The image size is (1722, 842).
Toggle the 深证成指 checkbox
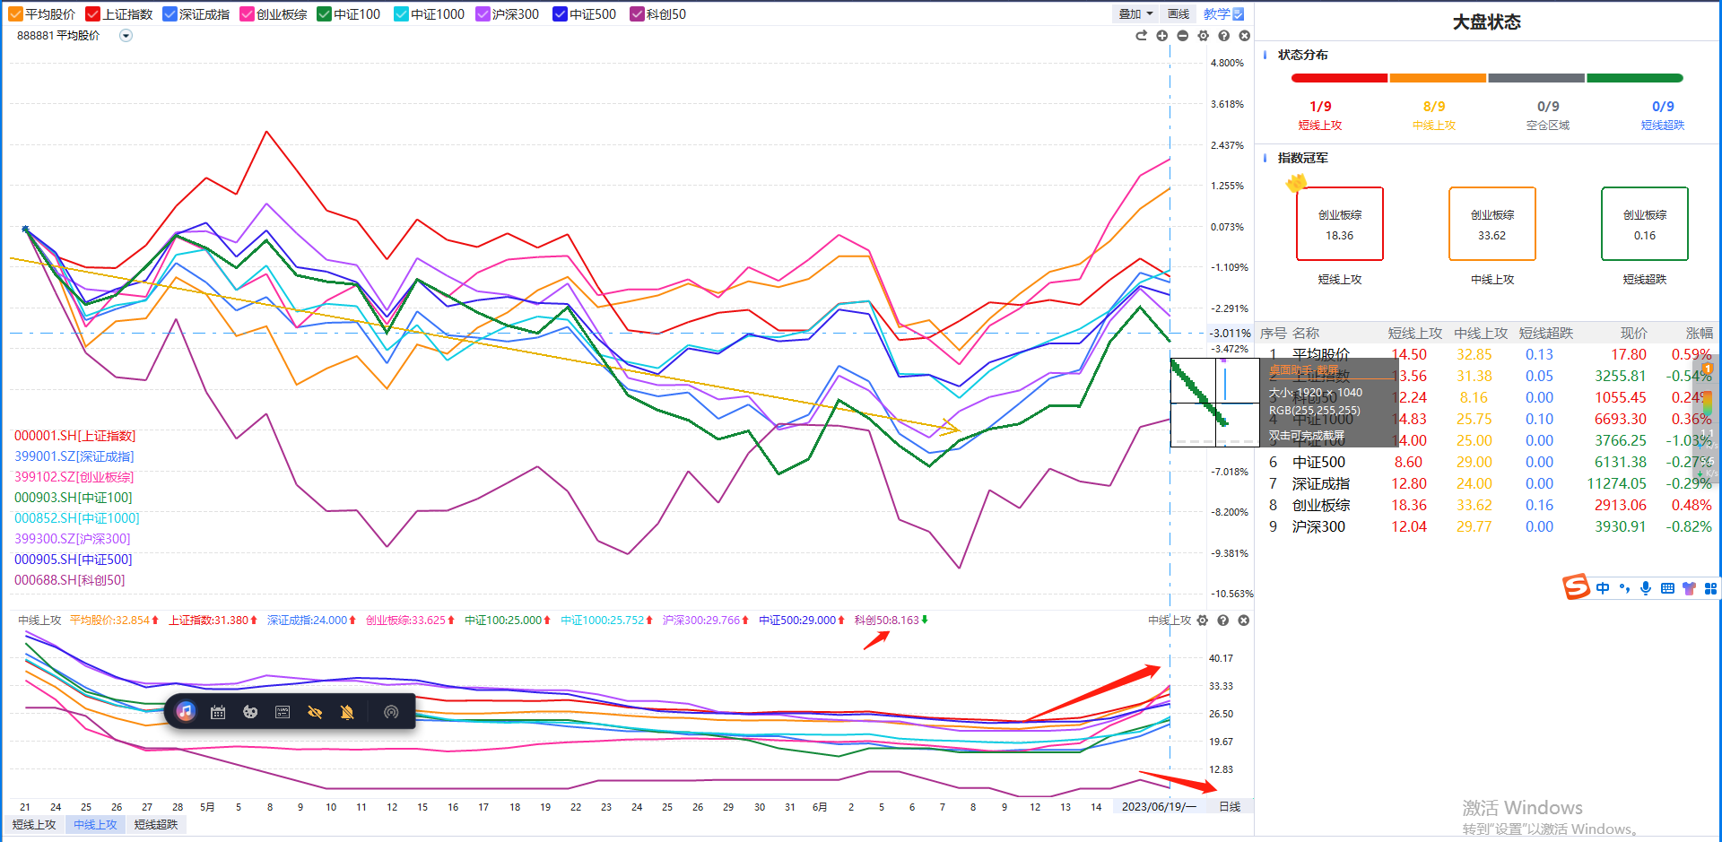click(x=170, y=14)
